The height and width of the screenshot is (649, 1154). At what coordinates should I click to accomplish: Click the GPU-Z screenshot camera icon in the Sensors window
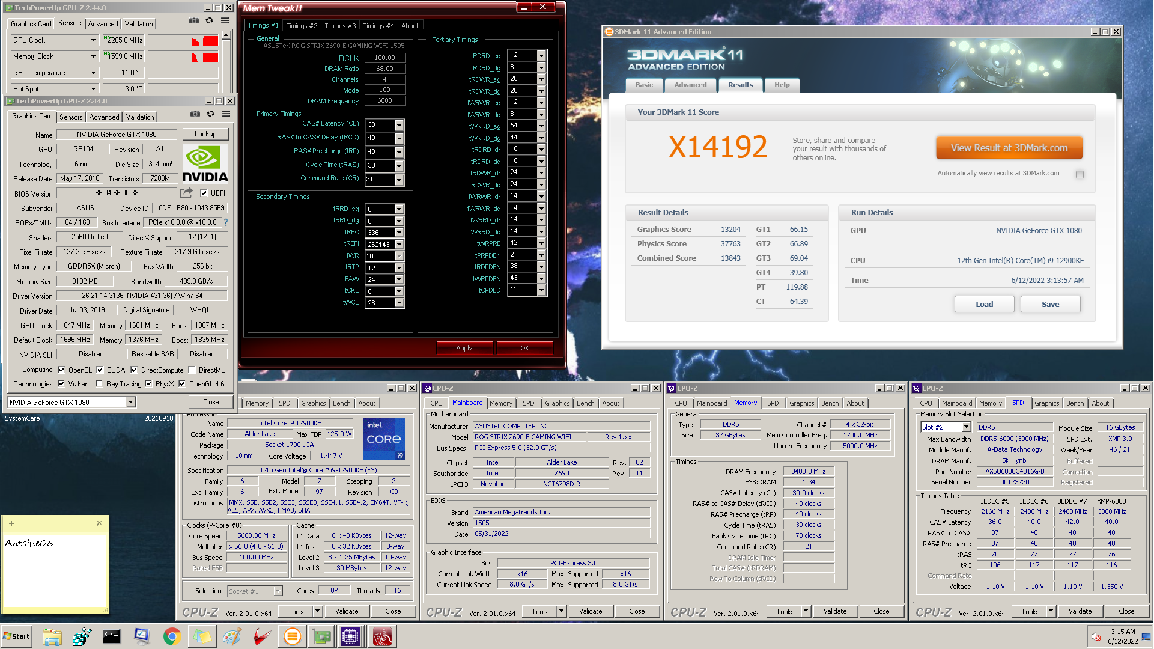pyautogui.click(x=194, y=21)
